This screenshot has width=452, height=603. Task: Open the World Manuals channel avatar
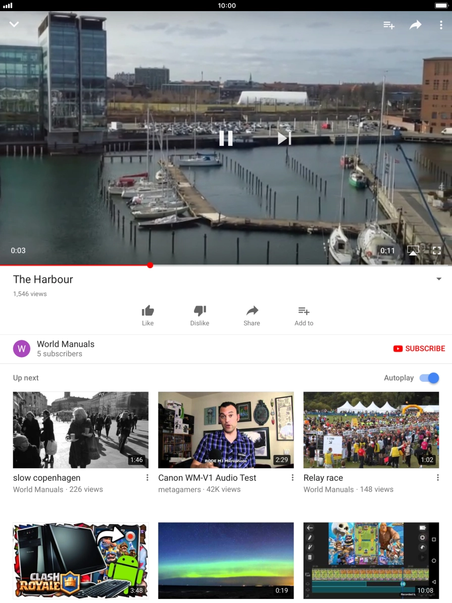pos(22,348)
